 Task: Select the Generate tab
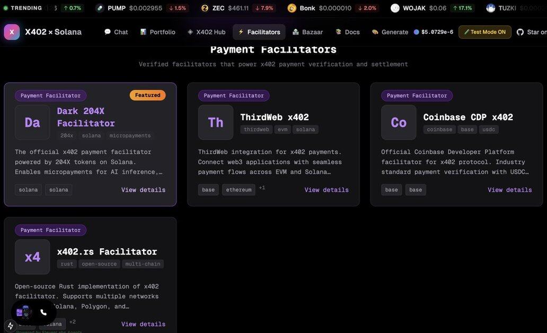[x=390, y=32]
